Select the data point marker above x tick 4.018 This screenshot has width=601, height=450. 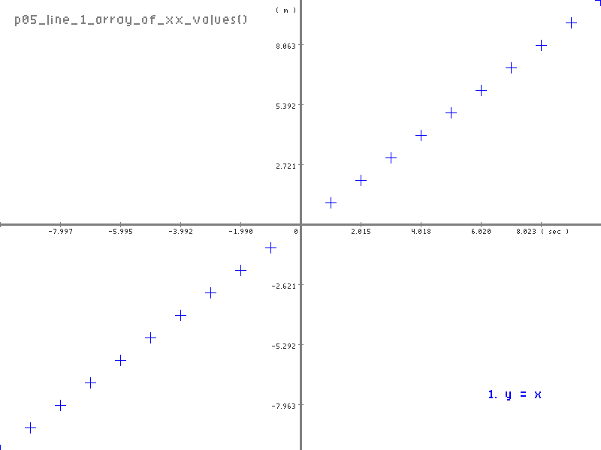421,136
